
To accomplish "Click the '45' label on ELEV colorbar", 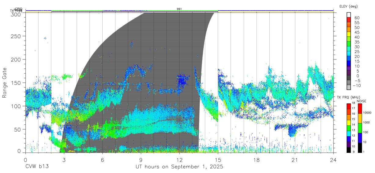I will pyautogui.click(x=357, y=32).
